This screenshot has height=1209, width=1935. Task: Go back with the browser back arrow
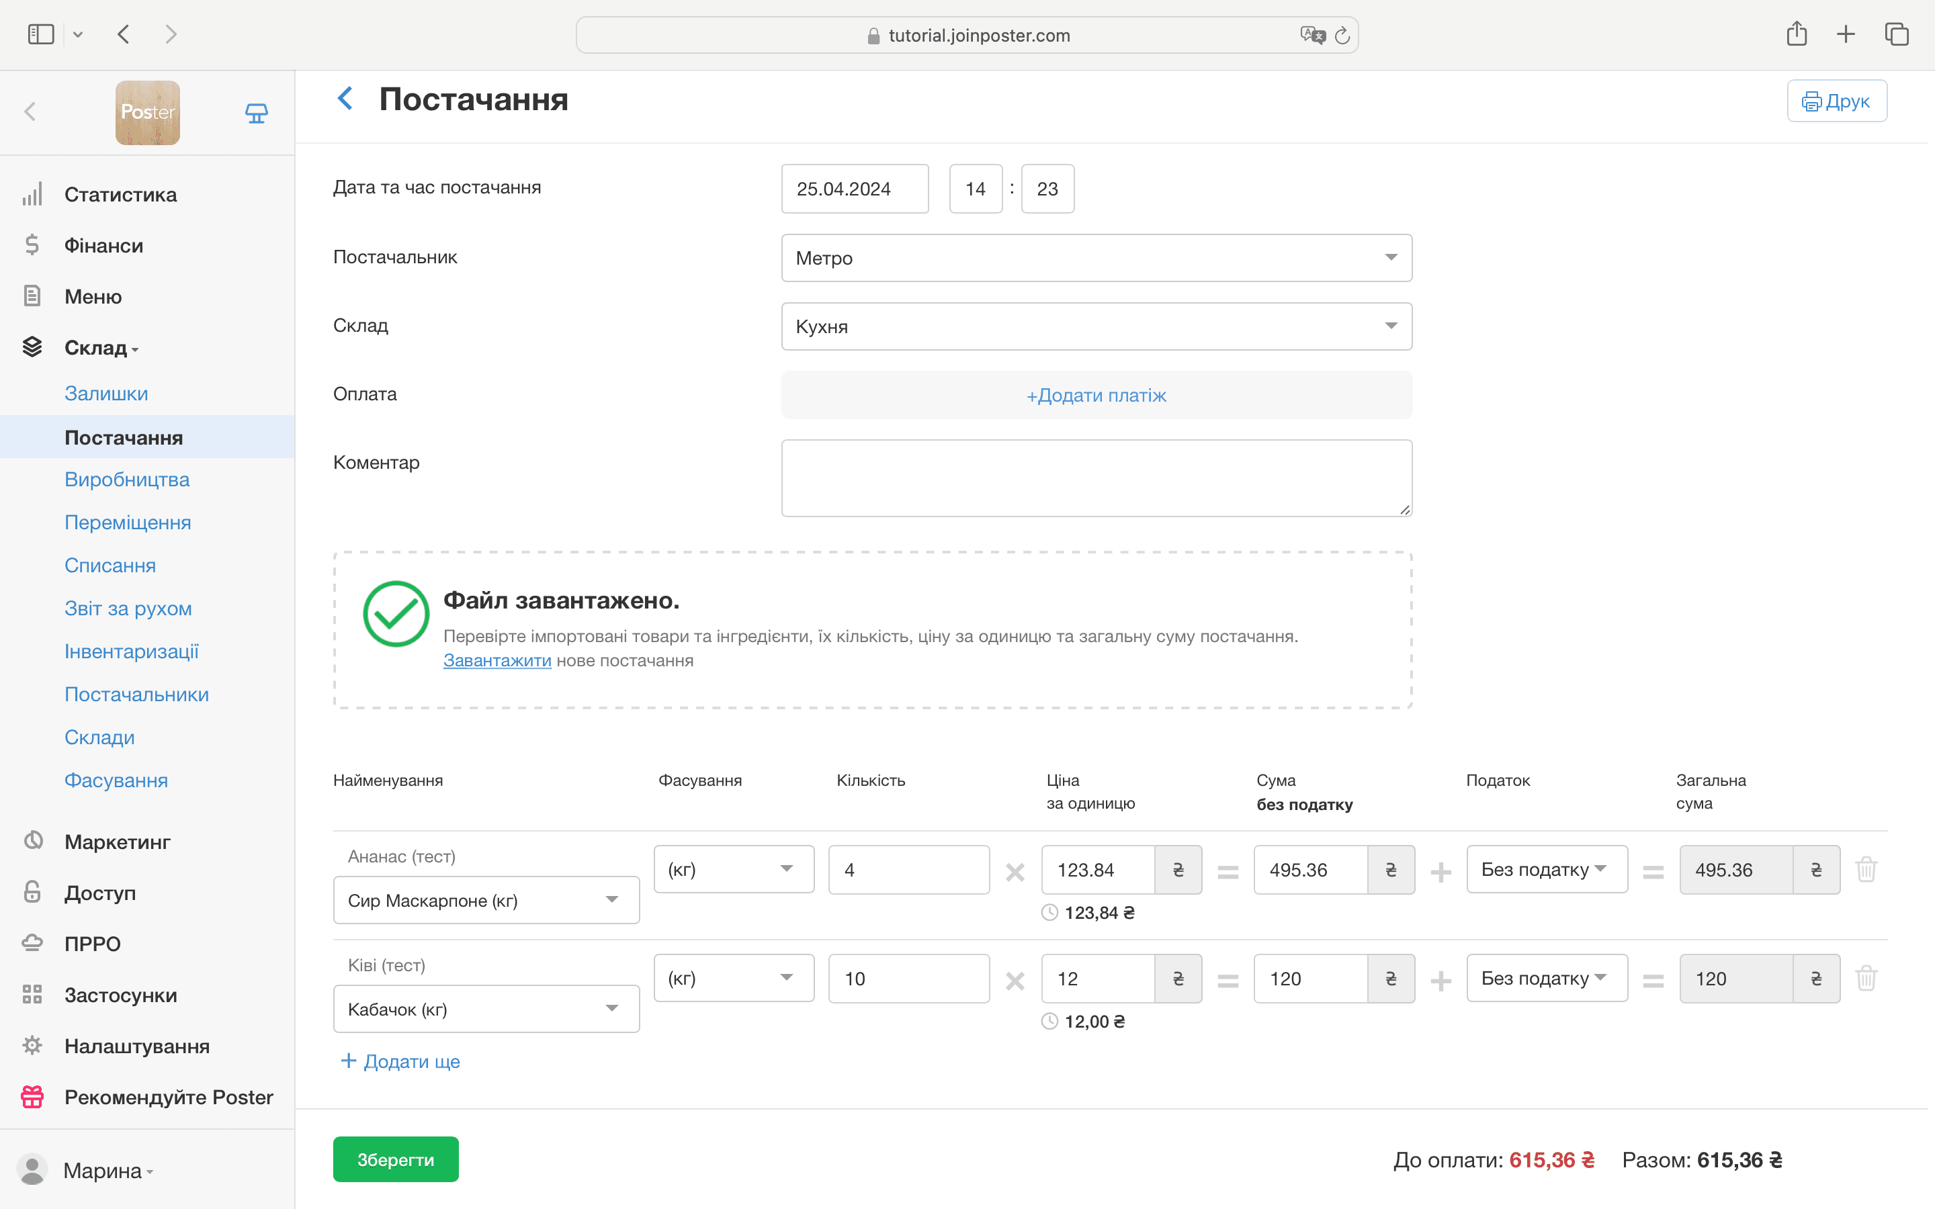tap(123, 34)
